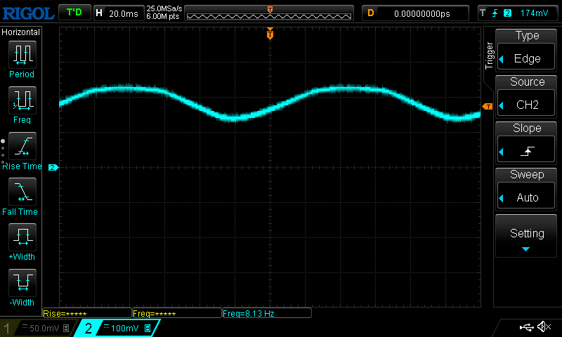Select the +Width measurement icon
The width and height of the screenshot is (562, 337).
coord(22,238)
